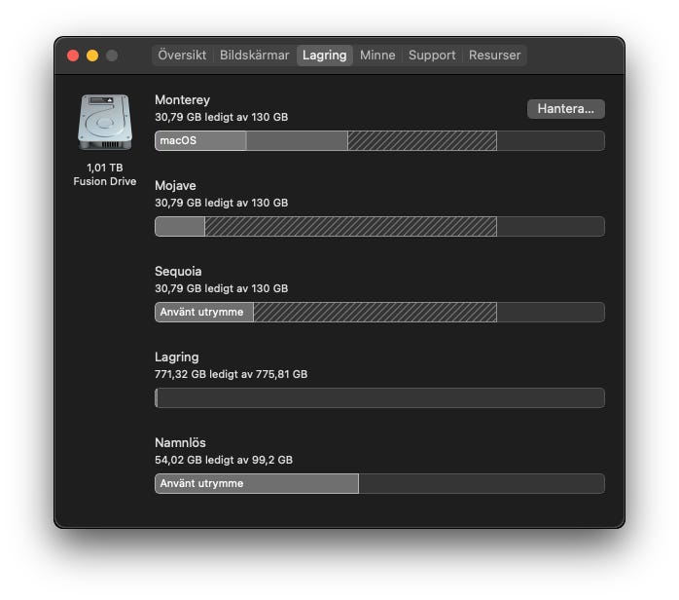Click the Monterey volume name
Viewport: 679px width, 600px height.
click(x=182, y=100)
